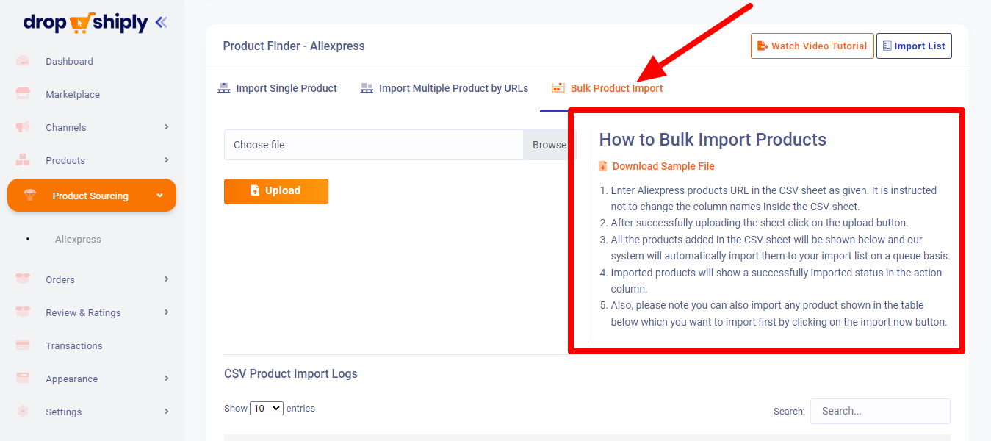The width and height of the screenshot is (991, 441).
Task: Expand the Settings menu chevron
Action: 167,412
